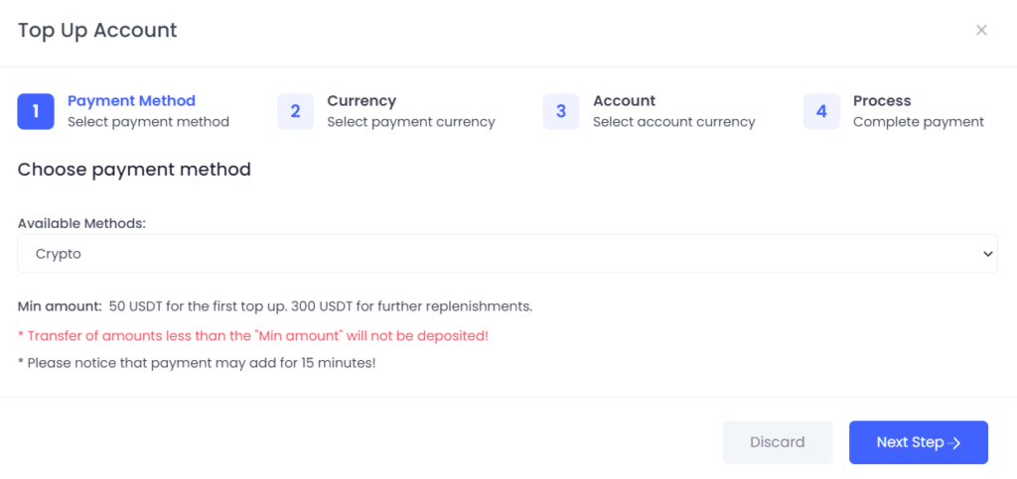The image size is (1017, 479).
Task: Click the step 4 number badge
Action: (821, 111)
